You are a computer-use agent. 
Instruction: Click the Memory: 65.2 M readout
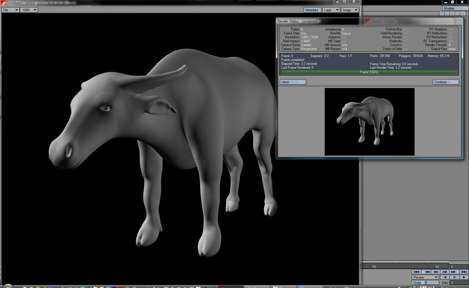[x=438, y=56]
